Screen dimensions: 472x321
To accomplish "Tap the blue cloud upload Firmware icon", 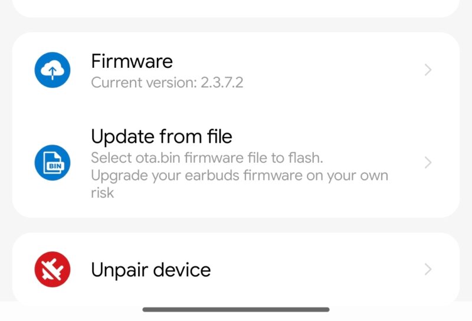I will coord(53,70).
